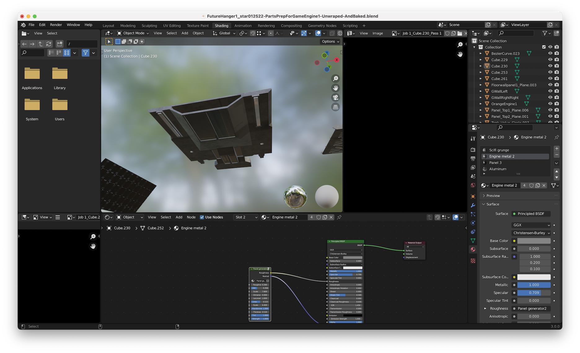
Task: Click the Metallic slider in properties
Action: coord(534,285)
